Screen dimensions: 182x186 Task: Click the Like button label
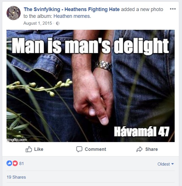click(39, 149)
